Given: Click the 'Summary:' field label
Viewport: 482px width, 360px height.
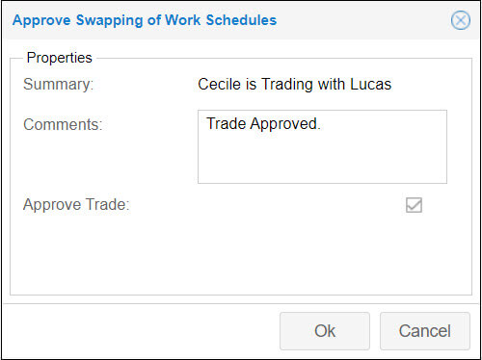Looking at the screenshot, I should coord(59,85).
